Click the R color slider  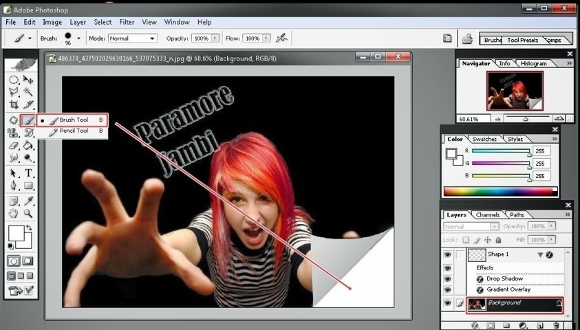501,151
